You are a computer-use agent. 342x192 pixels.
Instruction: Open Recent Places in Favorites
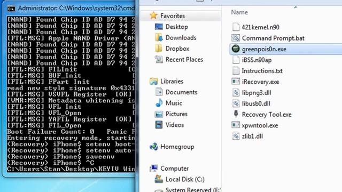coord(184,59)
